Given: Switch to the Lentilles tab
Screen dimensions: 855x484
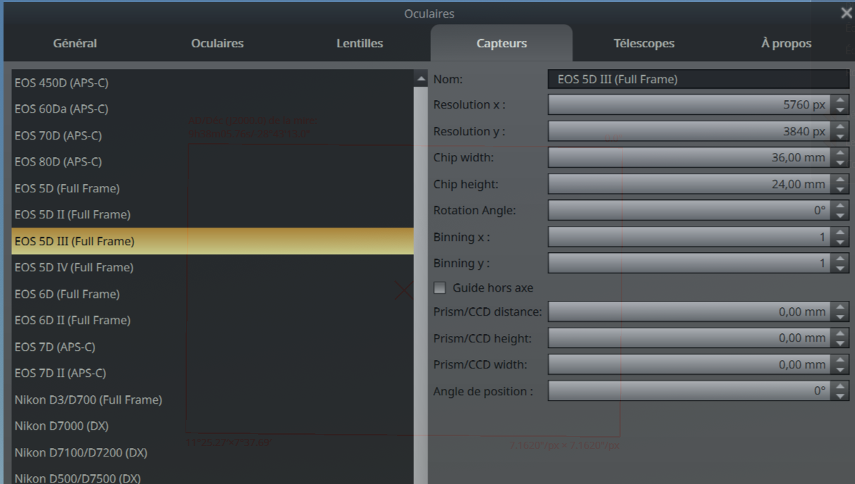Looking at the screenshot, I should coord(359,43).
